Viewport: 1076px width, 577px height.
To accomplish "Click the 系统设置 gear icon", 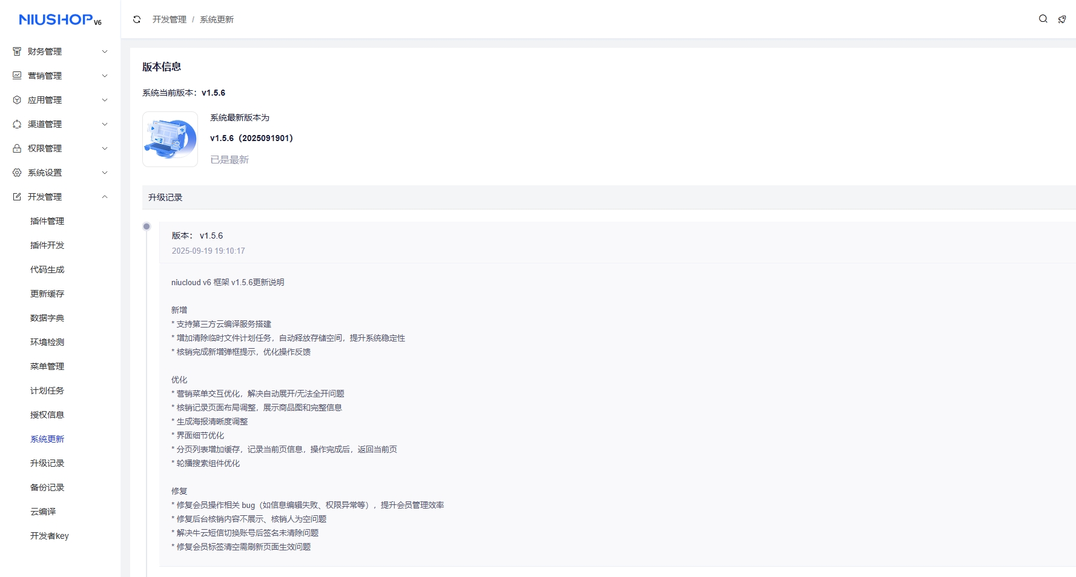I will coord(17,173).
